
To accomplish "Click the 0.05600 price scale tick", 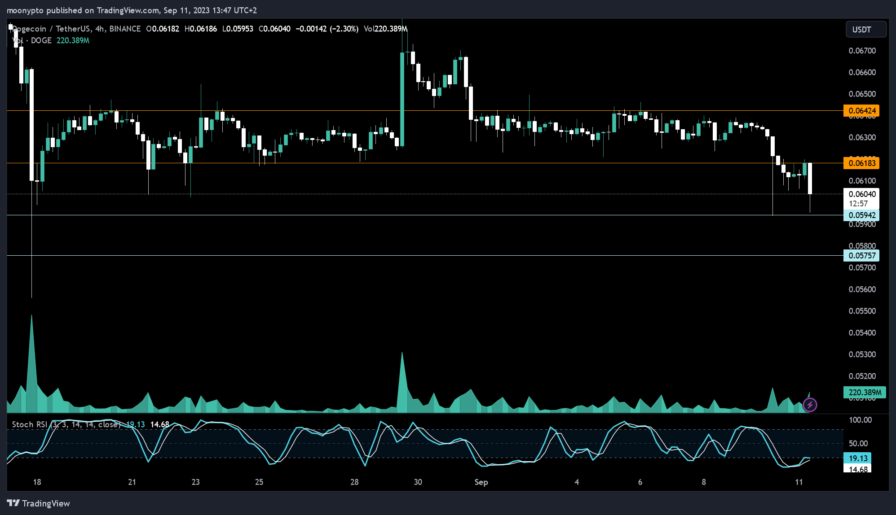I will point(862,289).
